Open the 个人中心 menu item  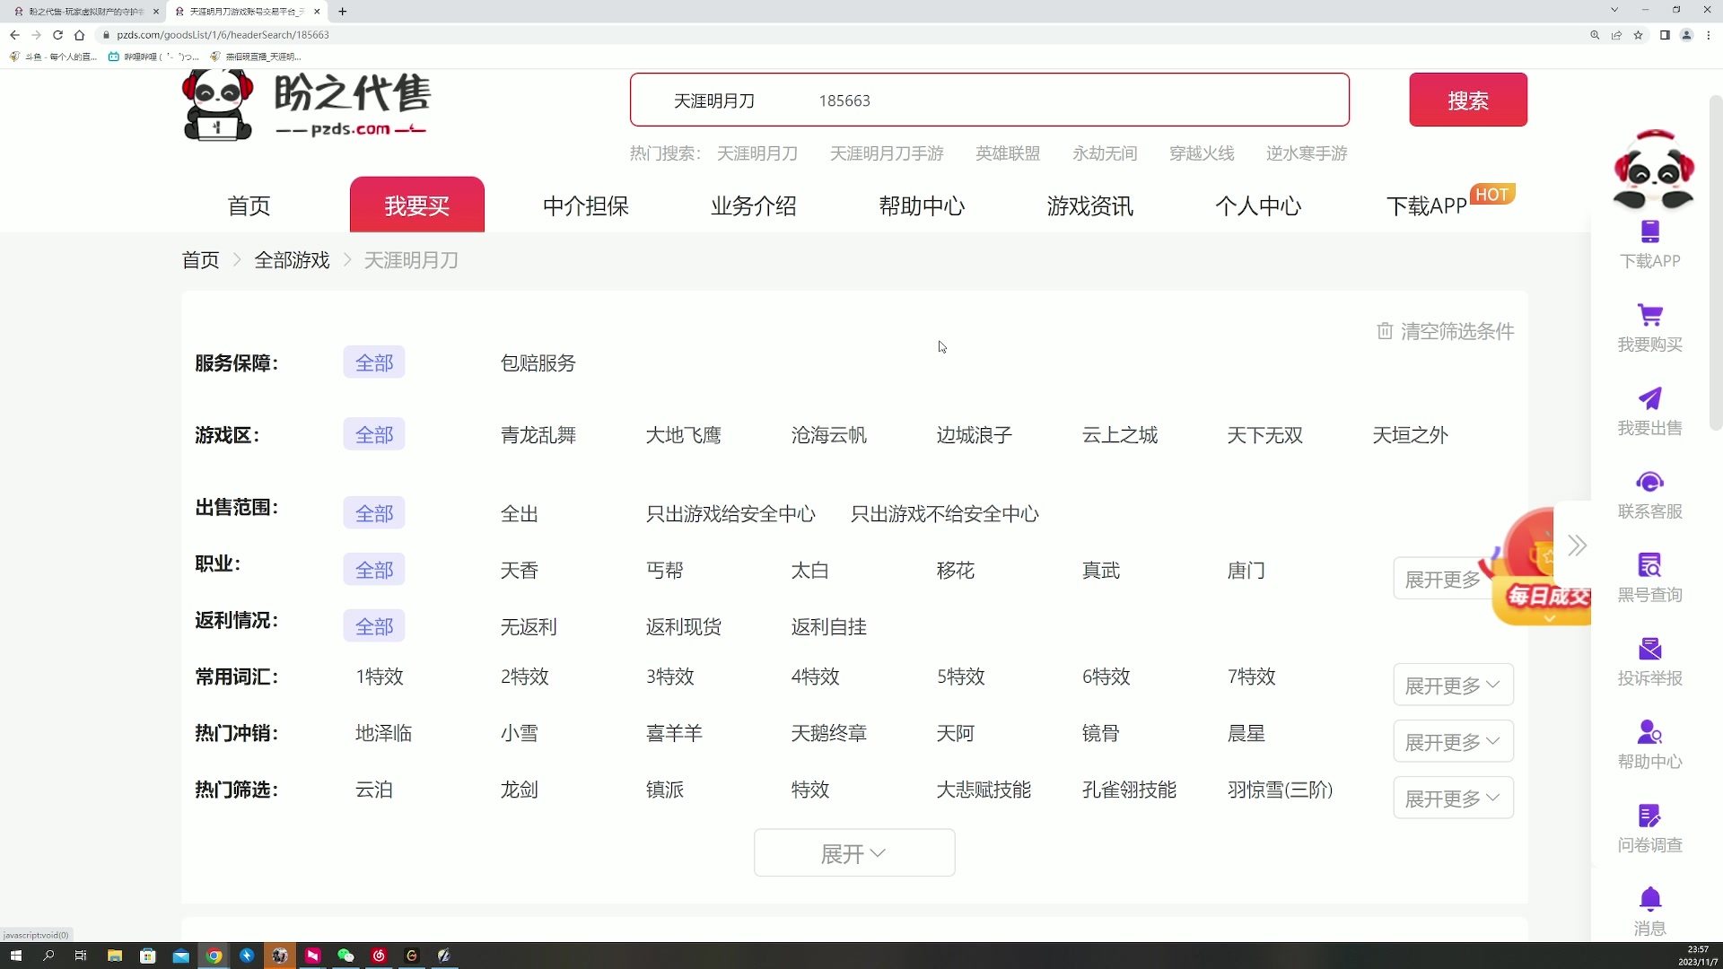(1258, 205)
